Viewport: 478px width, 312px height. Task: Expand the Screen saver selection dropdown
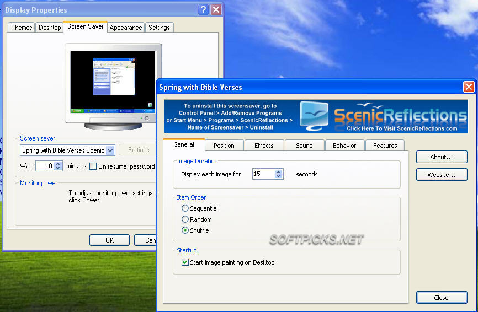coord(110,150)
